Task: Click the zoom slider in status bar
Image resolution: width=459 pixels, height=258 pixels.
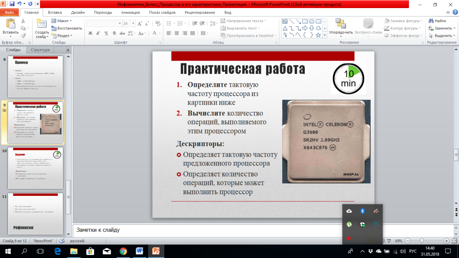Action: pos(422,241)
